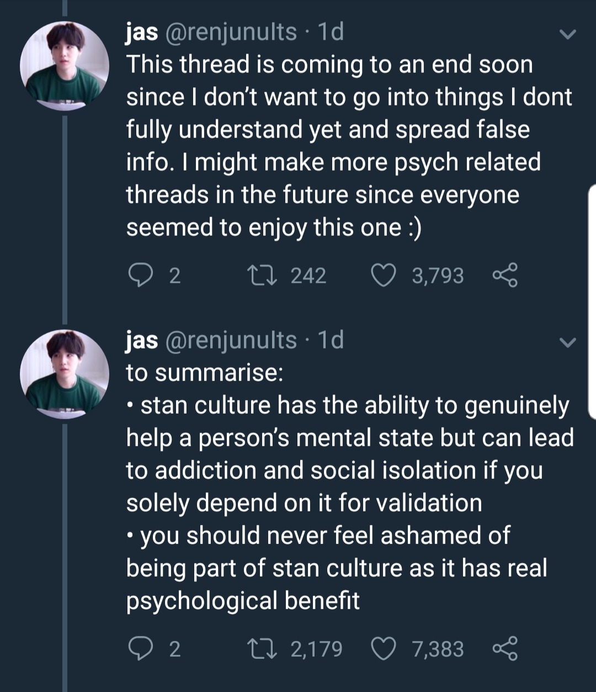Open profile picture on first tweet

click(65, 66)
